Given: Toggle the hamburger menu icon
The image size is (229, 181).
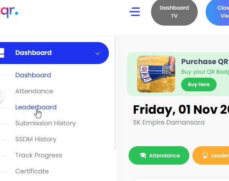Looking at the screenshot, I should 135,12.
